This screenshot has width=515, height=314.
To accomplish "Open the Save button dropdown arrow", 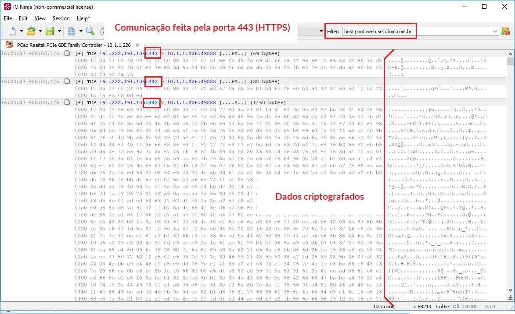I will 59,31.
